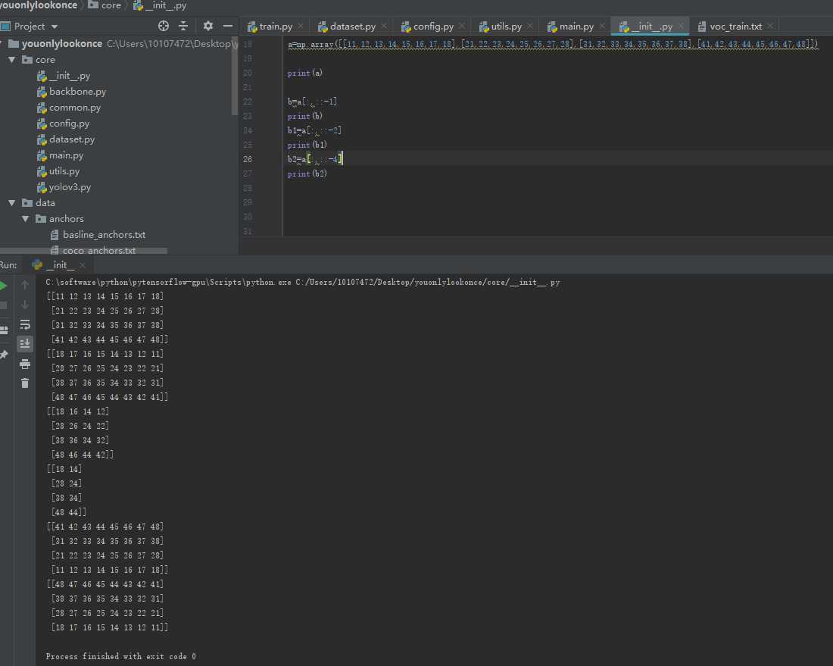Click the Project panel horizontal scrollbar
833x666 pixels.
tap(83, 250)
